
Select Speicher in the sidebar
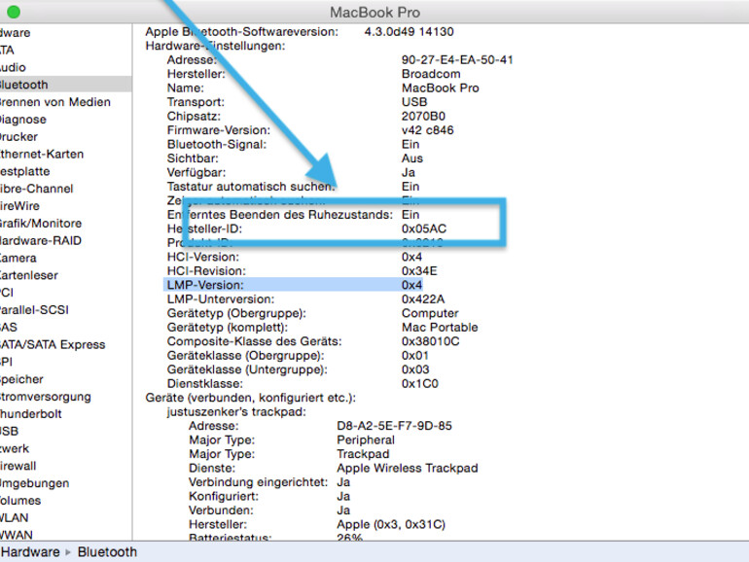[21, 379]
